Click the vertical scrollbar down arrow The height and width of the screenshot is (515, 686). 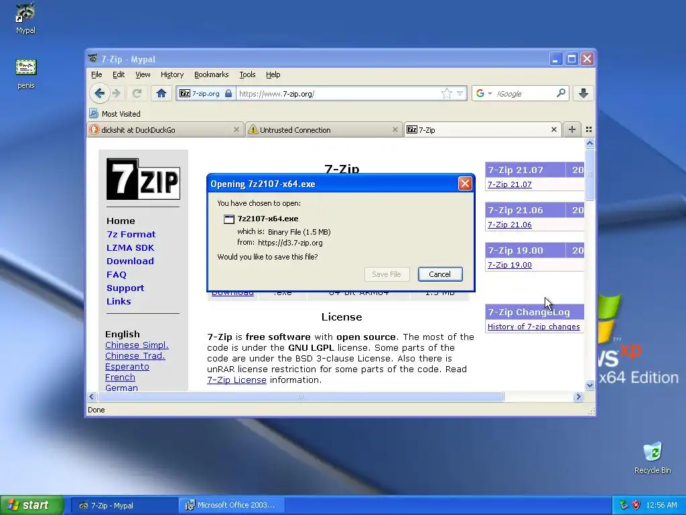[x=590, y=386]
